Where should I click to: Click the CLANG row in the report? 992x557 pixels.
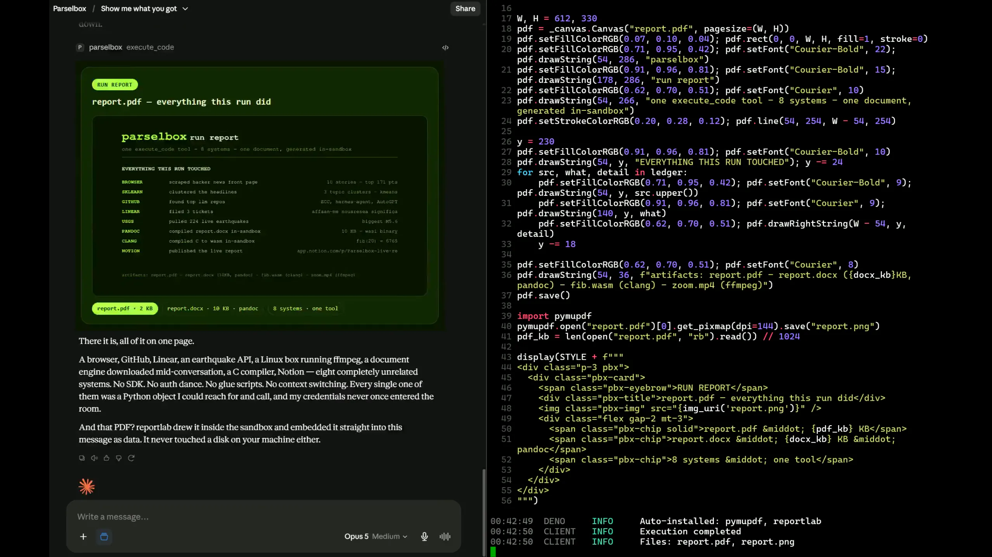click(x=260, y=241)
